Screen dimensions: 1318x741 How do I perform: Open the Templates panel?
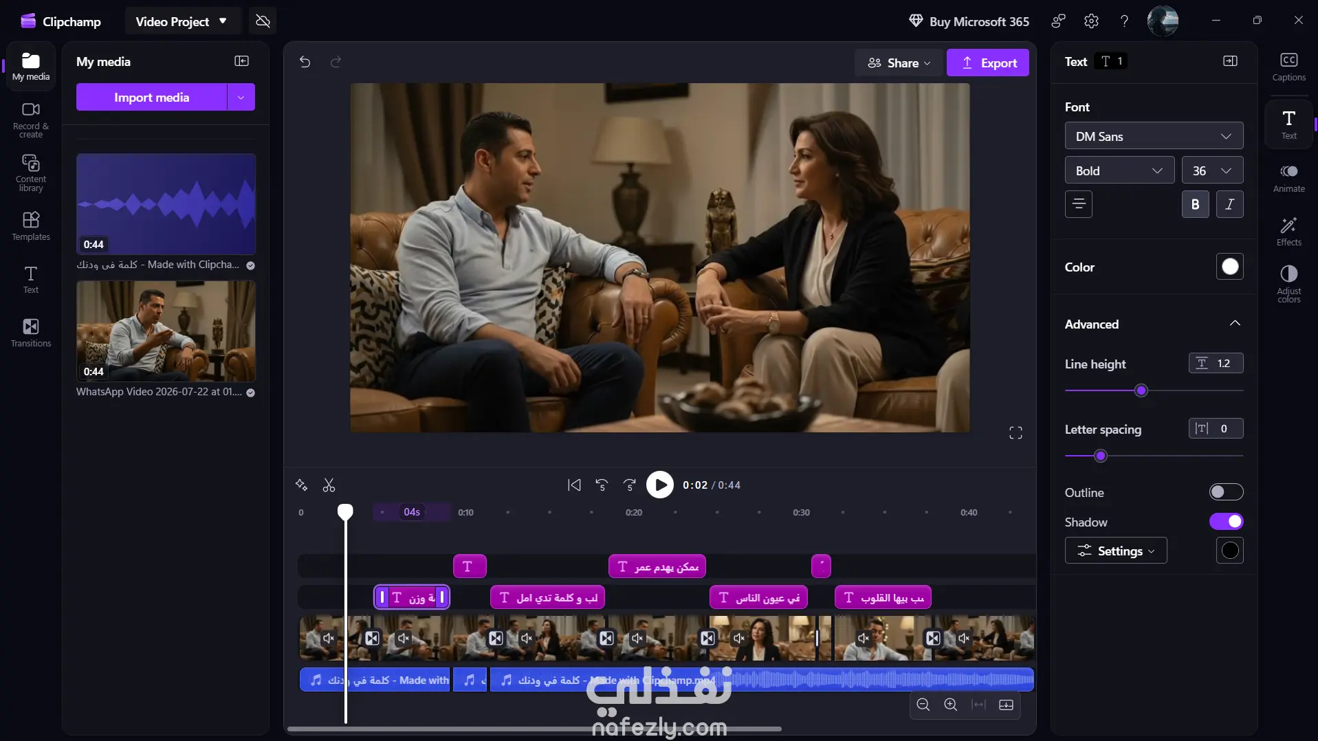[x=31, y=226]
